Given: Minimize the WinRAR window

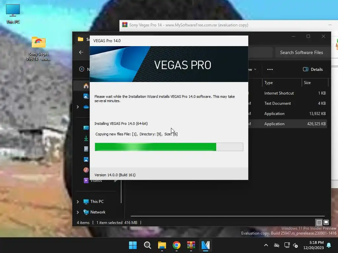Looking at the screenshot, I should [330, 25].
